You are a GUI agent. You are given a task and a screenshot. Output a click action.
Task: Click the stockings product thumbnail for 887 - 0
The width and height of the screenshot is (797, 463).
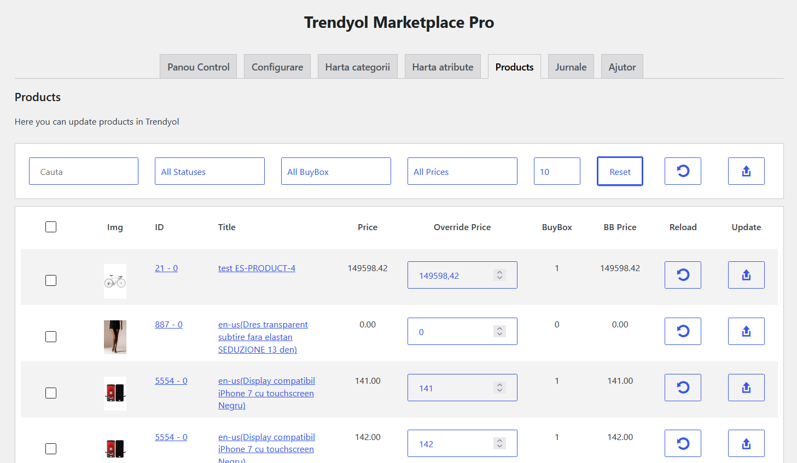[115, 337]
